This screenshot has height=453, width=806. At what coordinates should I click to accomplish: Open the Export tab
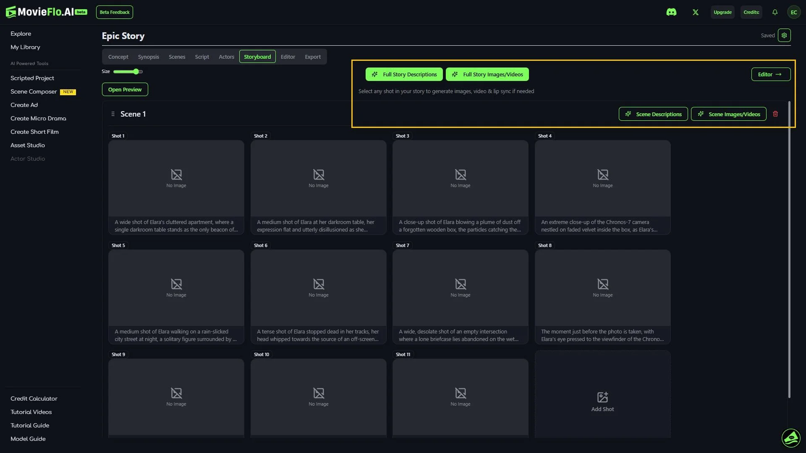tap(313, 57)
